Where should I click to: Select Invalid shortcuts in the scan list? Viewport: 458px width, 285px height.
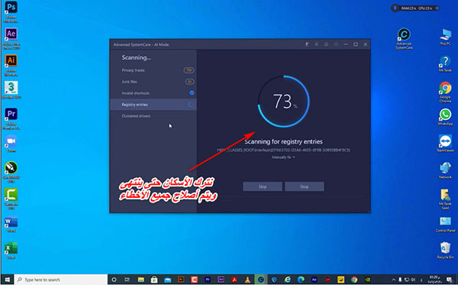pos(153,93)
